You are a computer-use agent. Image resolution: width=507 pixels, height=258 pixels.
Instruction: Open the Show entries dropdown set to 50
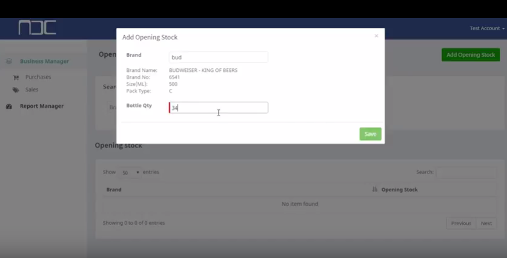coord(130,173)
